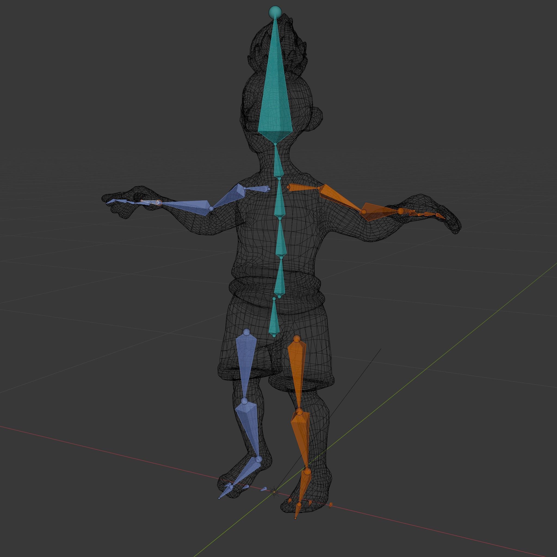The height and width of the screenshot is (557, 557).
Task: Click the blue knee joint sphere
Action: [244, 401]
